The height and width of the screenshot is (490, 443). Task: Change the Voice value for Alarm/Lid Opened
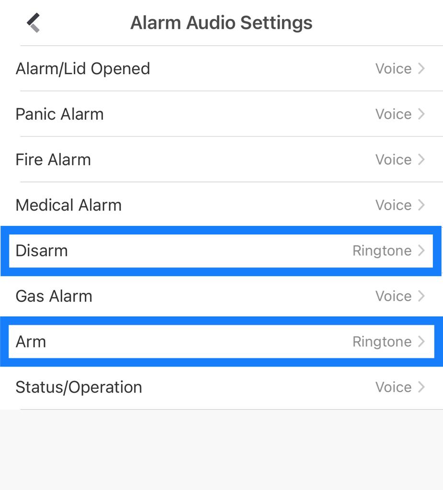393,68
